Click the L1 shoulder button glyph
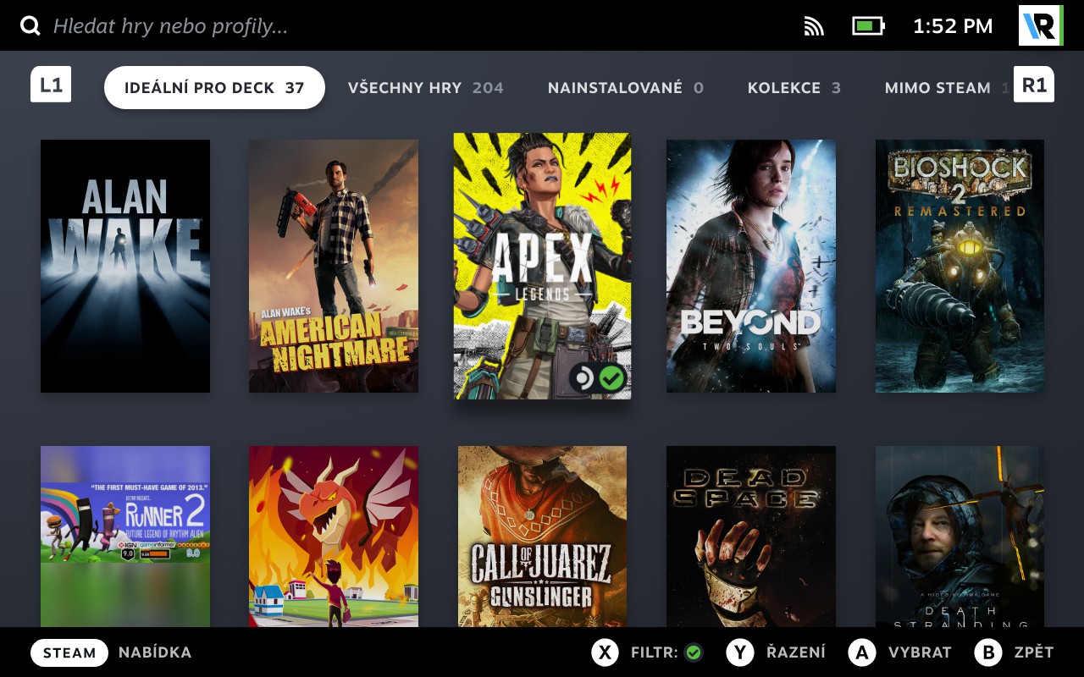1084x677 pixels. click(x=51, y=85)
